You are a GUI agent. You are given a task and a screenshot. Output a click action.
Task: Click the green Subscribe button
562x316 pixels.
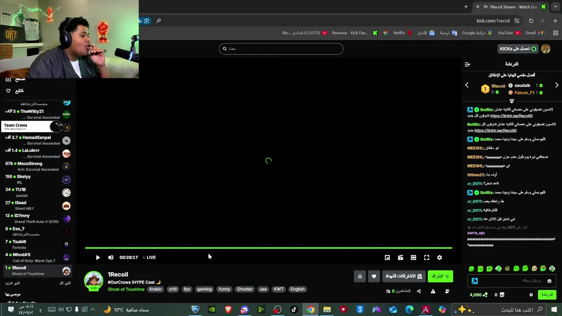(440, 276)
